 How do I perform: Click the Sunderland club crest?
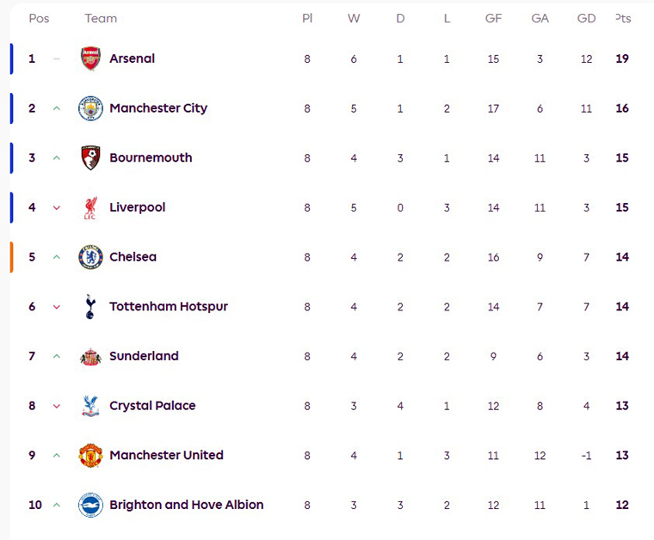click(90, 357)
